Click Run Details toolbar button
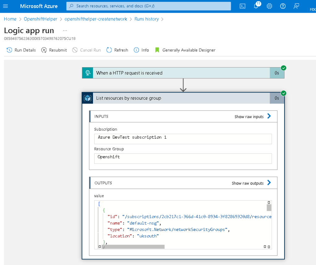Screen dimensions: 316x265 coord(21,50)
